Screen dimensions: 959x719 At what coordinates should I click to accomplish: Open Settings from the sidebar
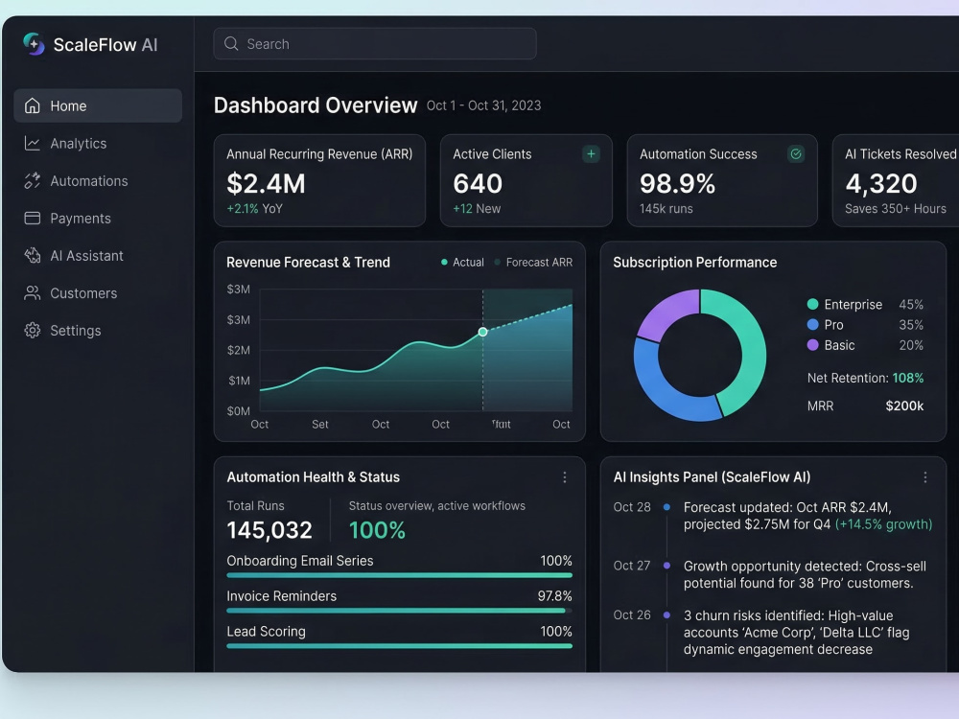tap(98, 330)
